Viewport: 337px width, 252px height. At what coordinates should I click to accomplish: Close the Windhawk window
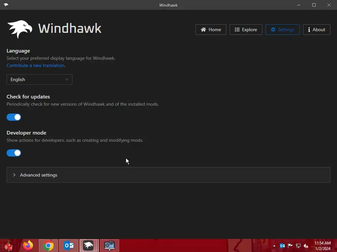329,5
